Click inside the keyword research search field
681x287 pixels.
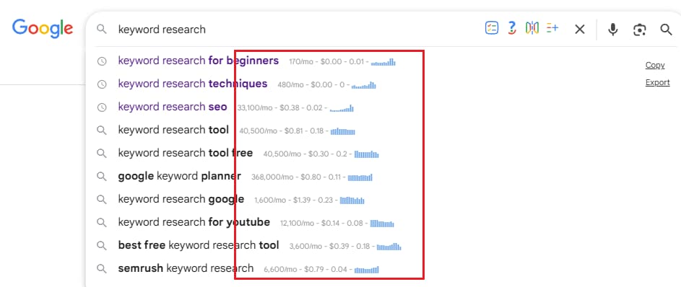click(x=295, y=30)
